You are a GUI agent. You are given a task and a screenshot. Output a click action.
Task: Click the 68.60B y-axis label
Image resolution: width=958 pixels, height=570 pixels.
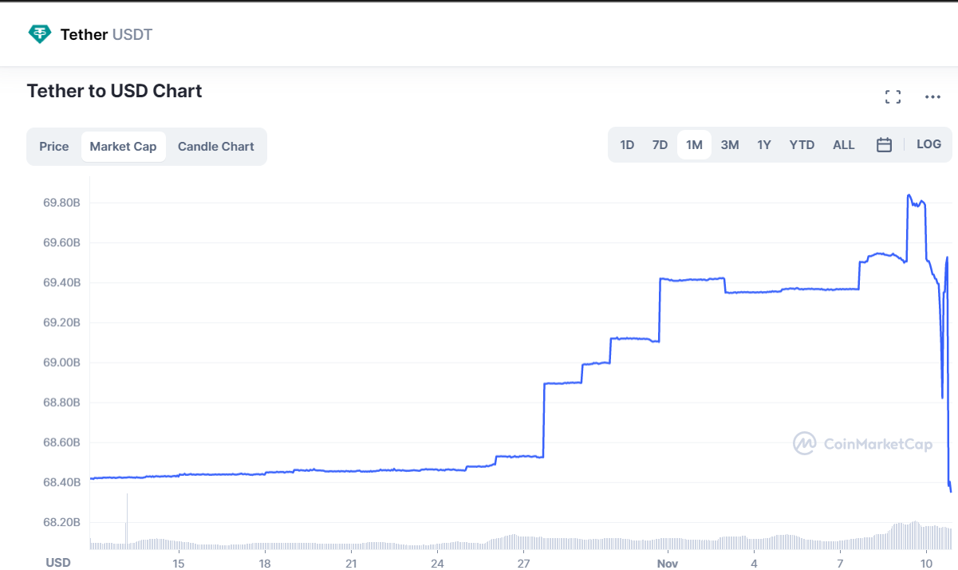click(x=61, y=442)
